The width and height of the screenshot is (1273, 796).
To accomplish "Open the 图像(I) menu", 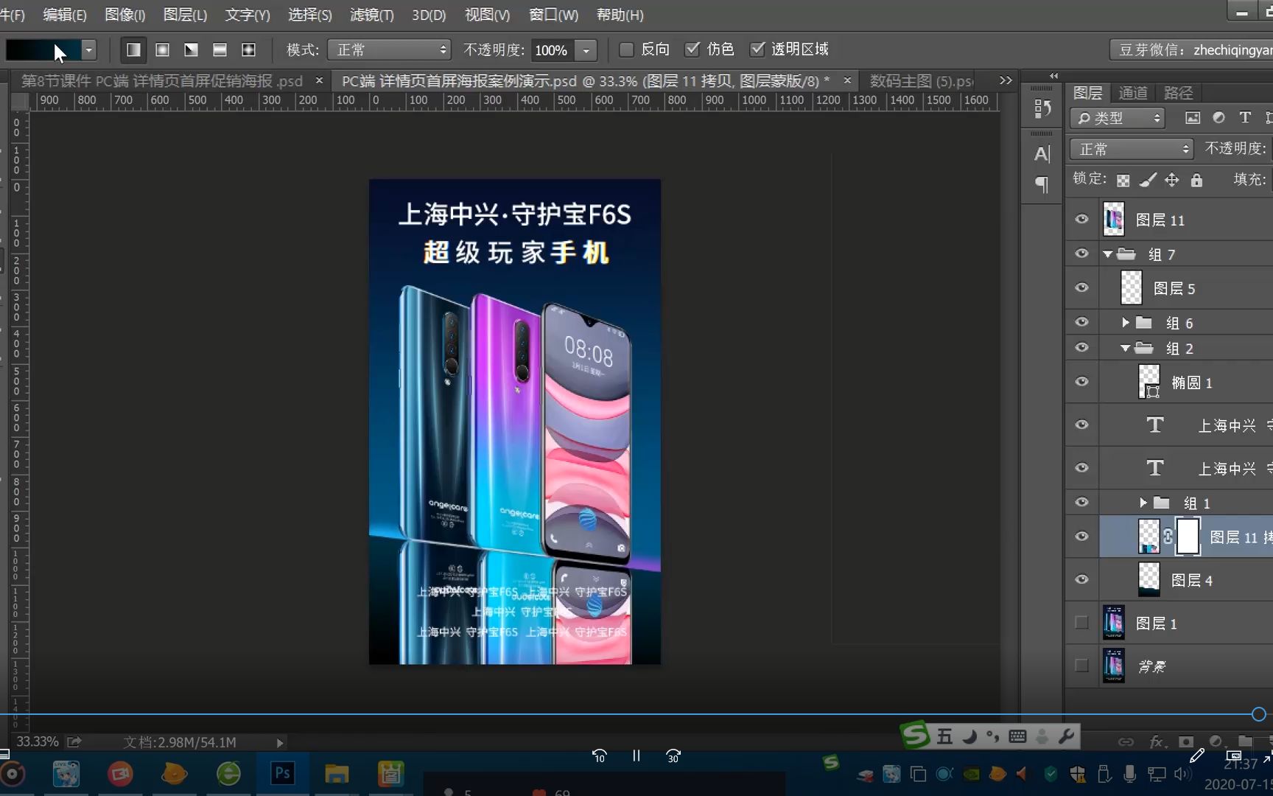I will (x=125, y=15).
